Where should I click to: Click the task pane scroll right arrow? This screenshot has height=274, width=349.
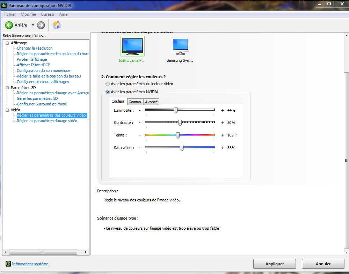86,252
